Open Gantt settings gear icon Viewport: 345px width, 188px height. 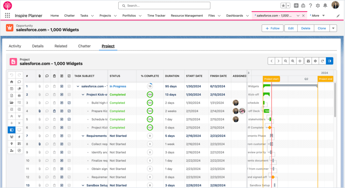[x=315, y=61]
